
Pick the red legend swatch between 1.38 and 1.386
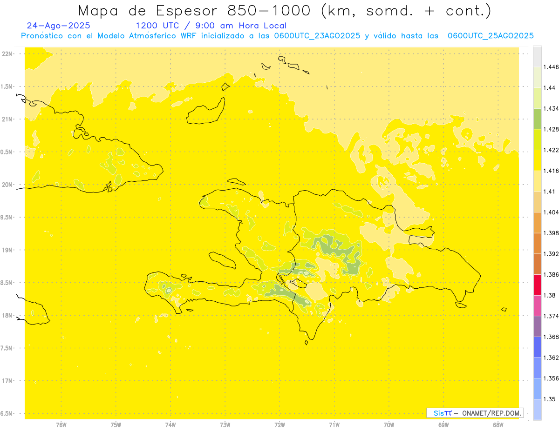pyautogui.click(x=537, y=285)
